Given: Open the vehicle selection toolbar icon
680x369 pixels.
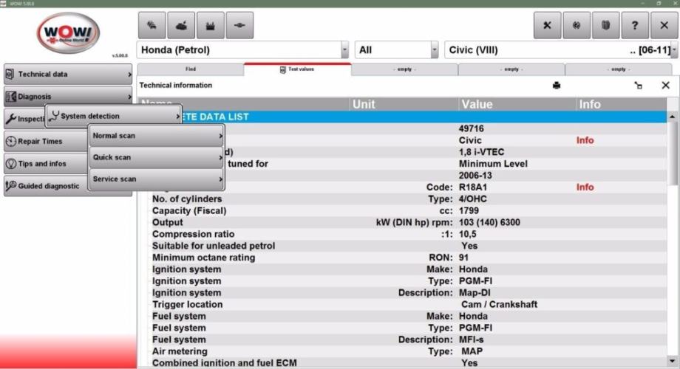Looking at the screenshot, I should tap(152, 26).
